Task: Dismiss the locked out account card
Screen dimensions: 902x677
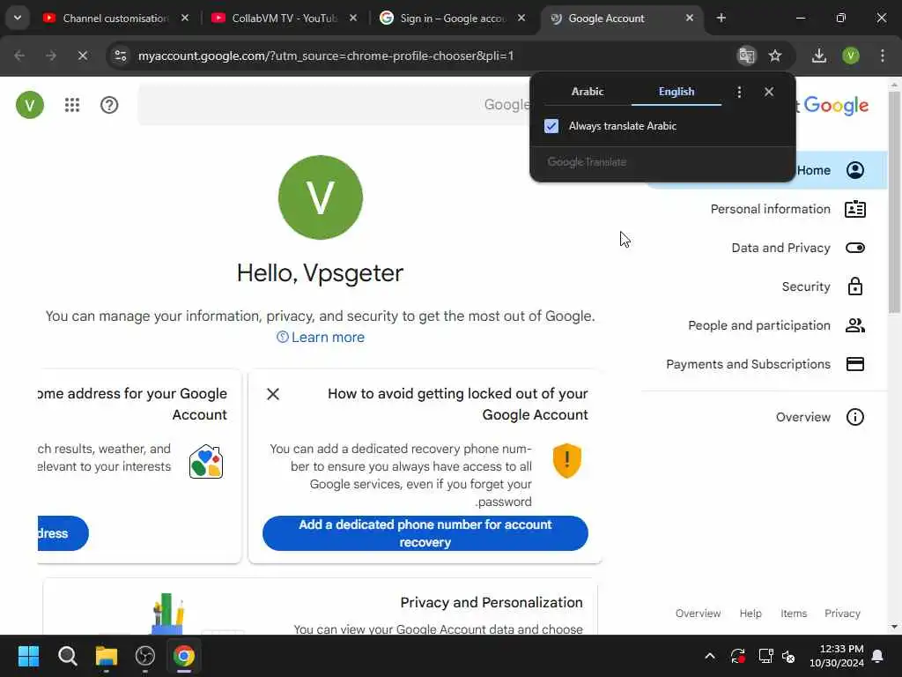Action: [x=273, y=394]
